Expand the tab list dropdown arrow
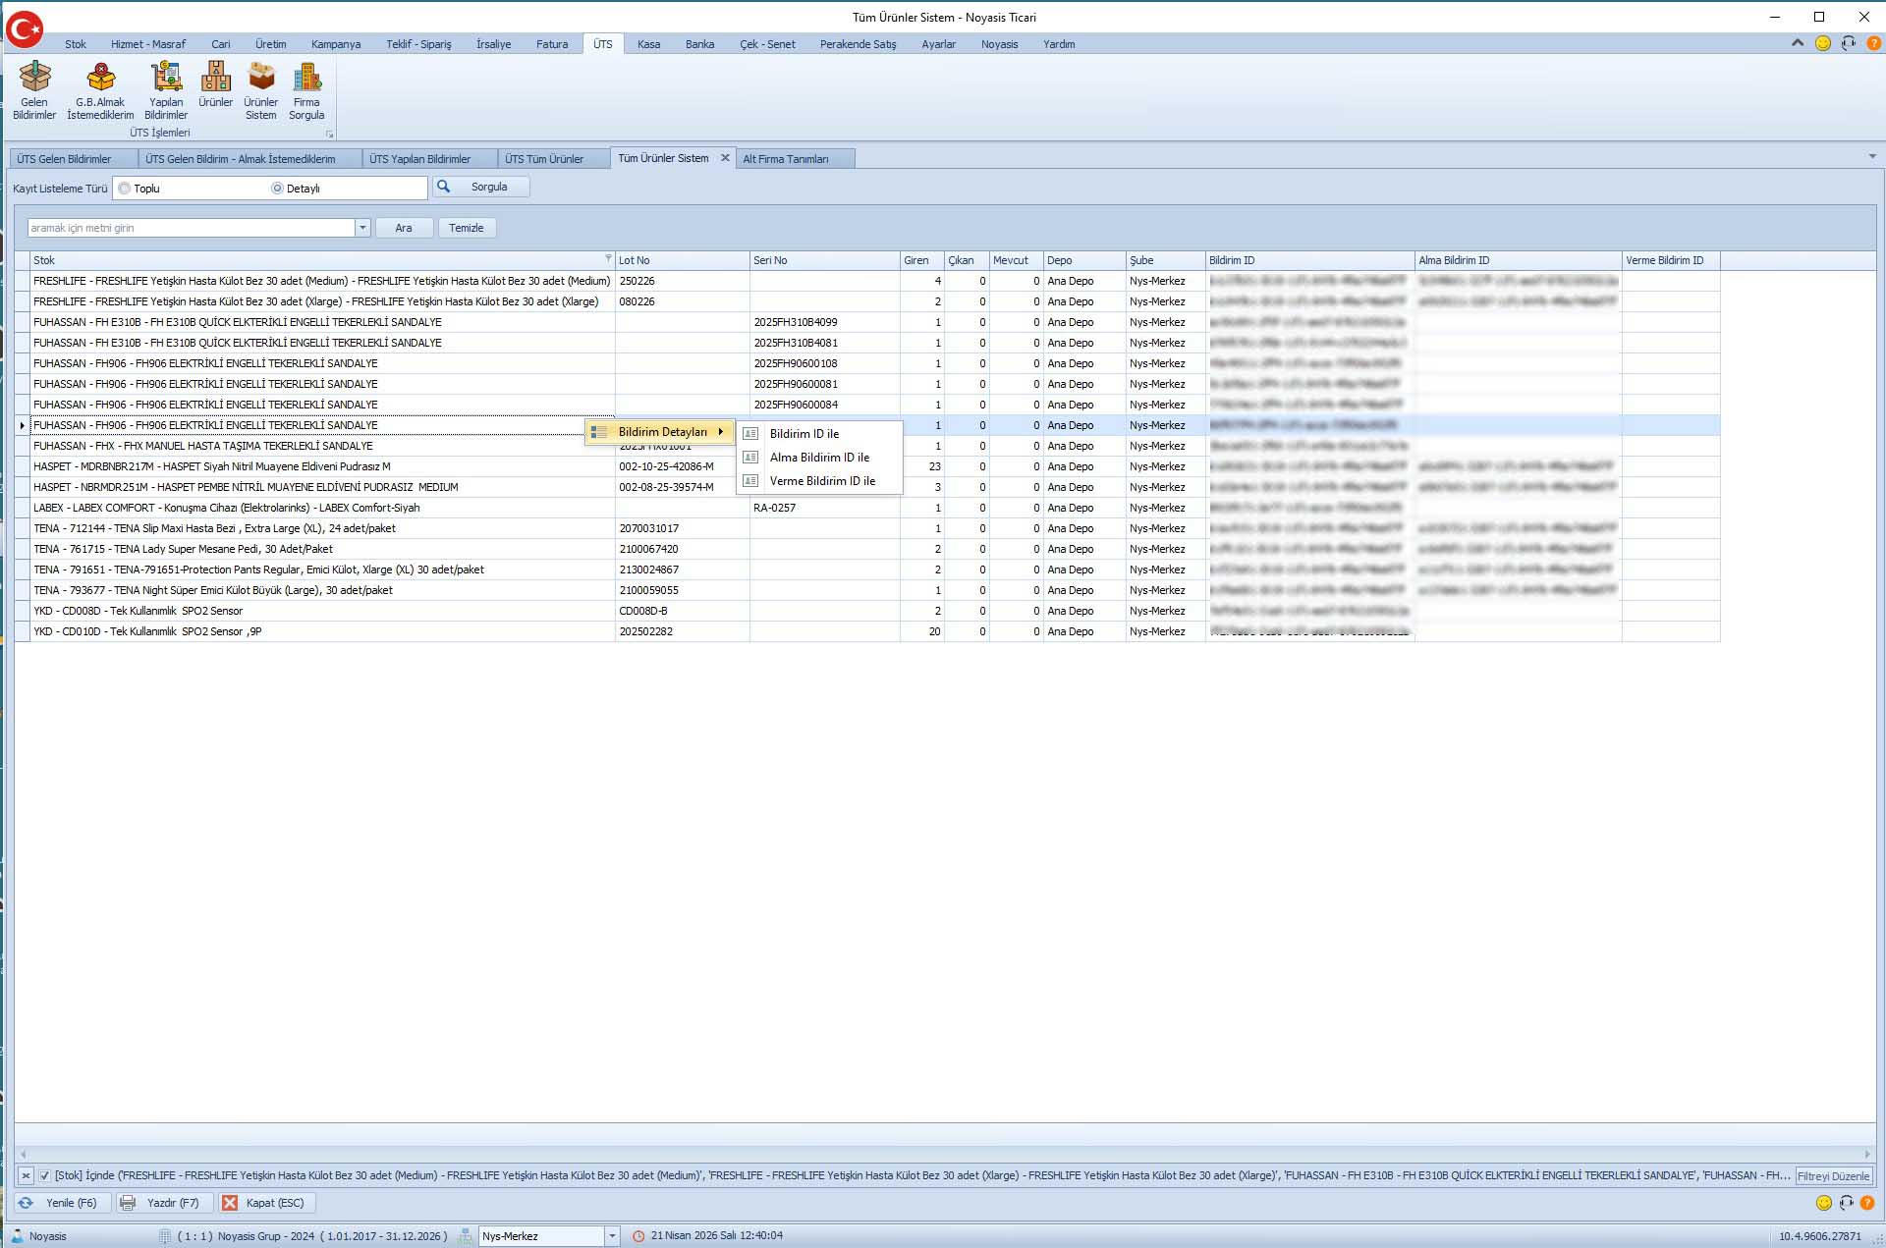 point(1872,157)
